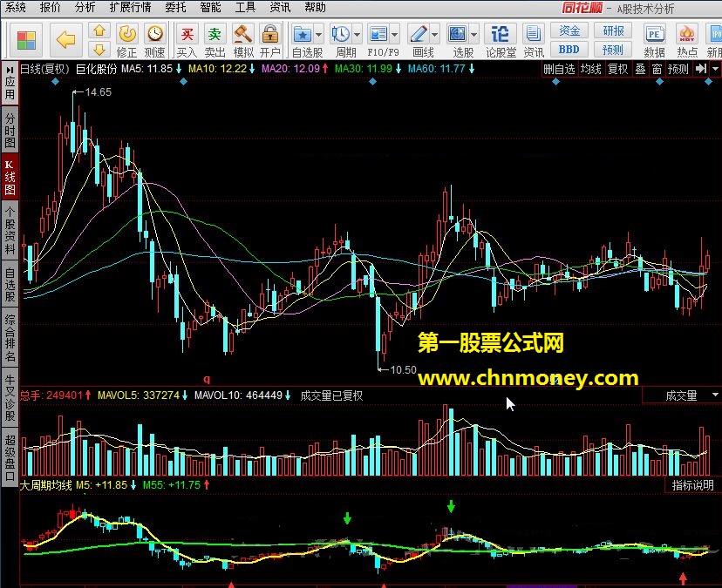This screenshot has height=588, width=722.
Task: Click the green 卖出 sell icon
Action: click(x=215, y=35)
